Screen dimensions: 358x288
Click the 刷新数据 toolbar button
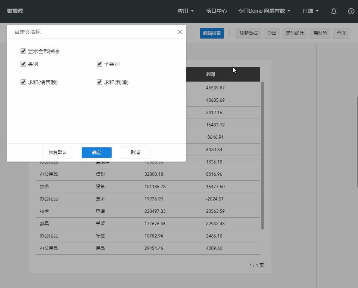[x=249, y=33]
